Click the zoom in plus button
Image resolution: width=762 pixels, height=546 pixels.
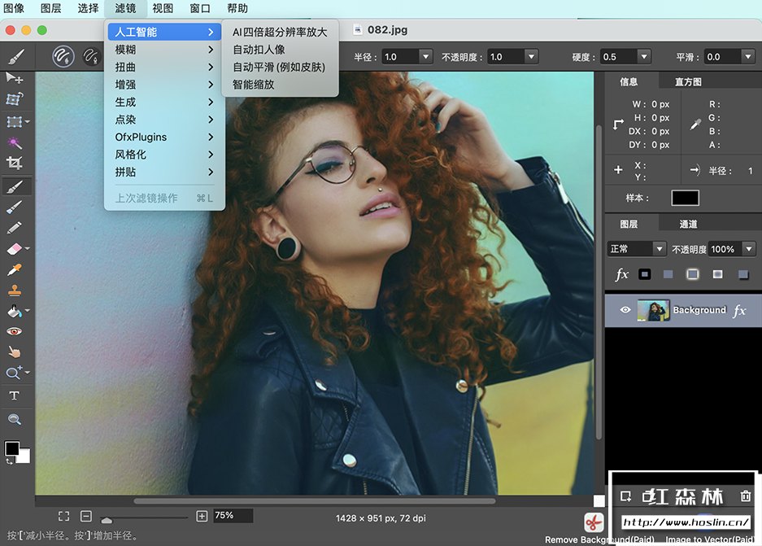click(202, 516)
